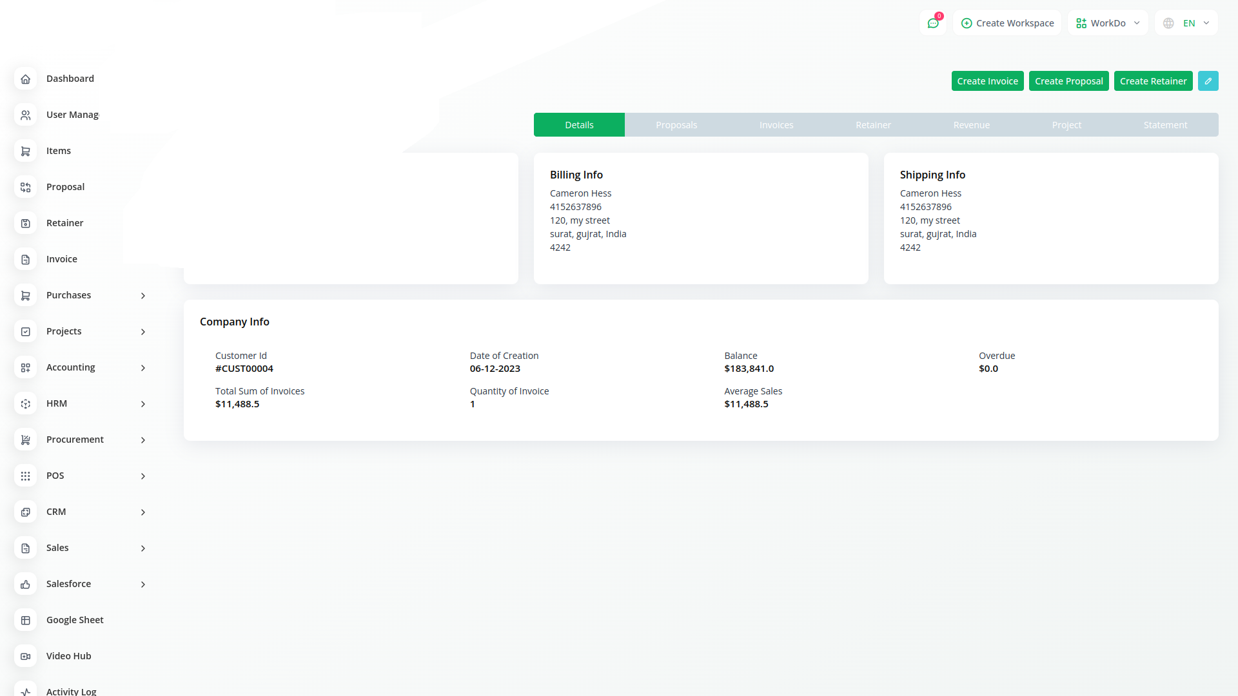Click the User Management people icon
The height and width of the screenshot is (696, 1238).
[25, 115]
